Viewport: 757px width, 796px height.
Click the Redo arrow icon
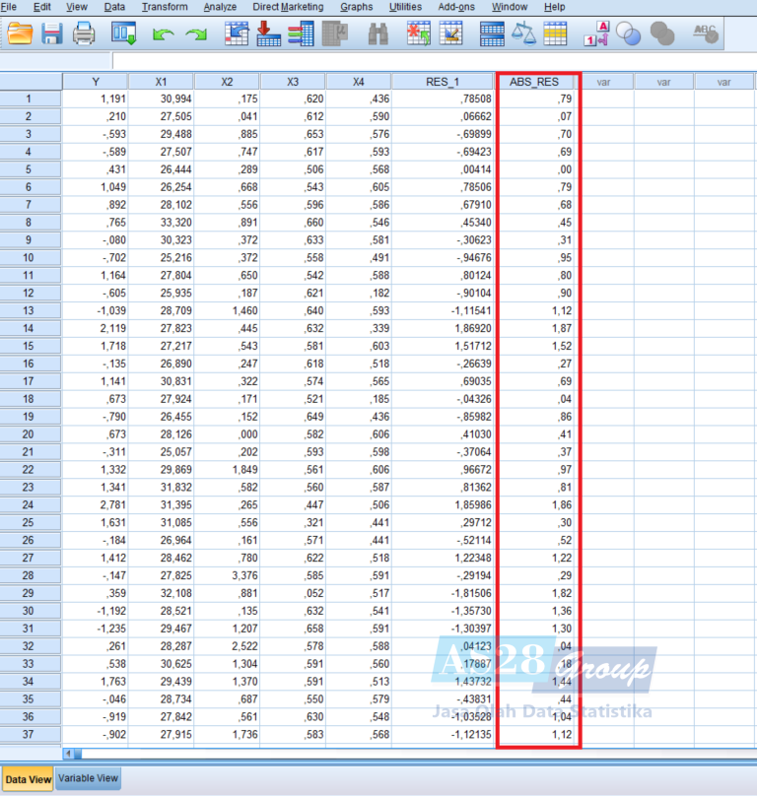coord(196,34)
